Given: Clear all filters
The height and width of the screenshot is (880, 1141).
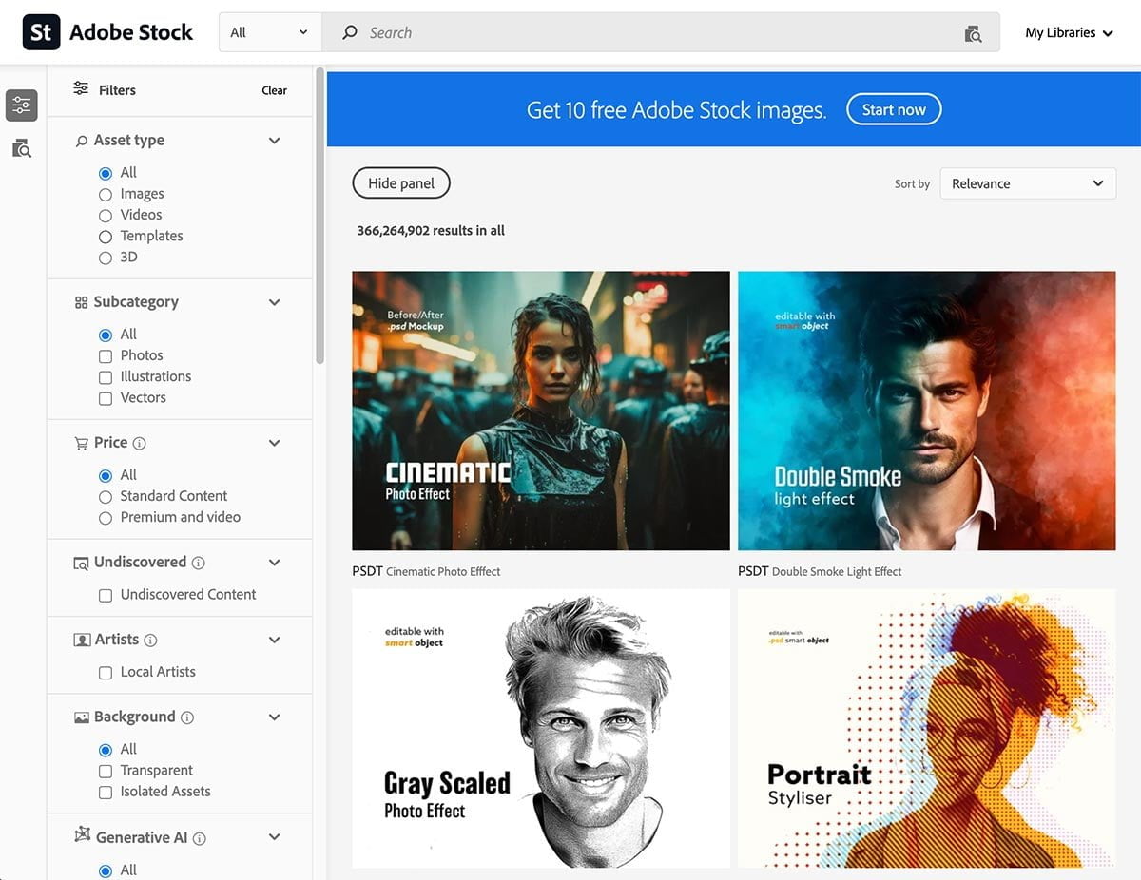Looking at the screenshot, I should pos(274,90).
